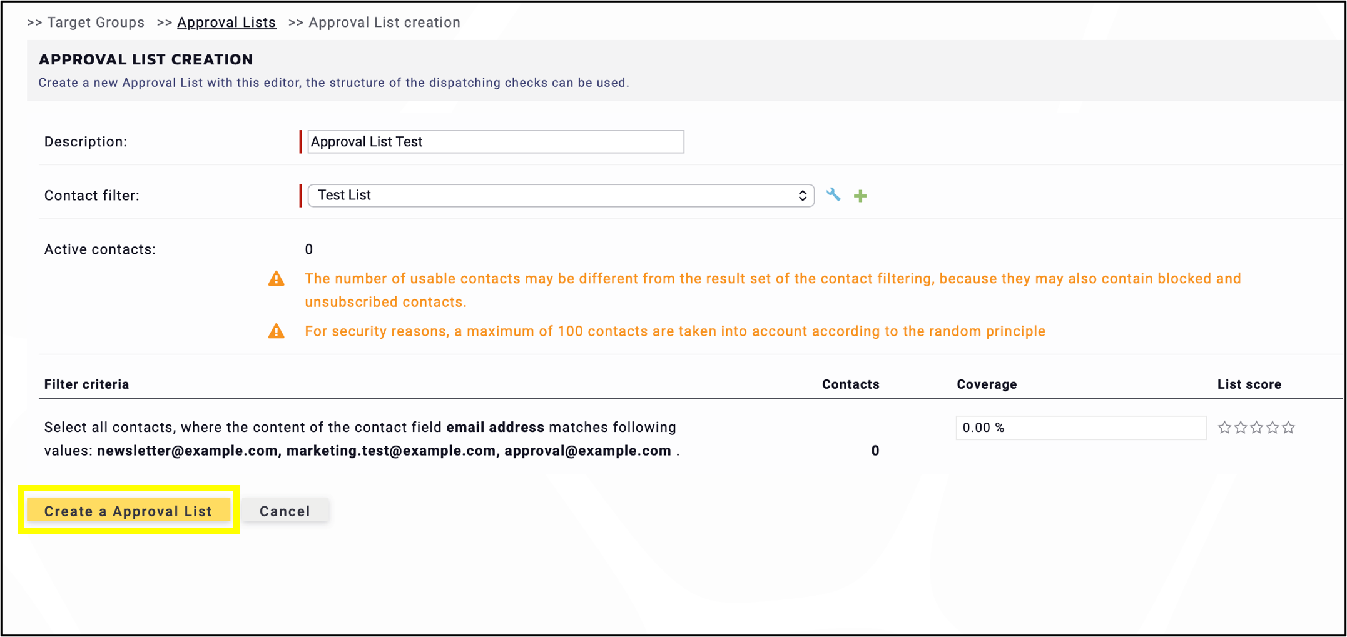The image size is (1347, 637).
Task: Click the third list score star
Action: pos(1256,428)
